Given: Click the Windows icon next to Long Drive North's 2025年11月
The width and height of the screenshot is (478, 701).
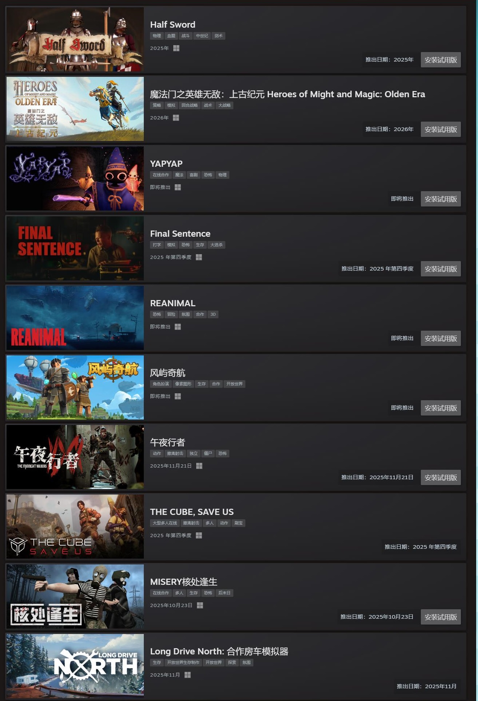Looking at the screenshot, I should tap(187, 675).
